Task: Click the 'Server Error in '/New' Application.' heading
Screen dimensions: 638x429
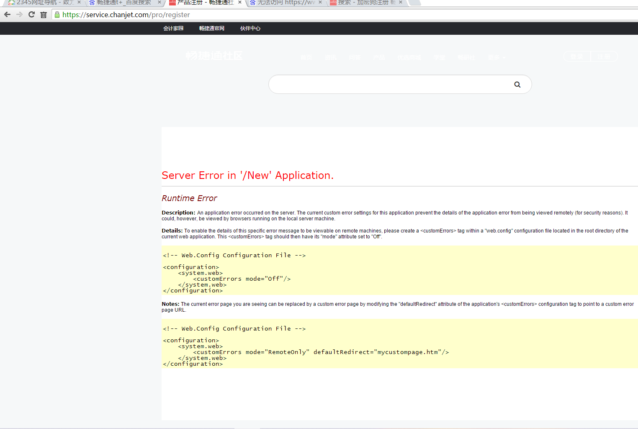Action: [248, 176]
